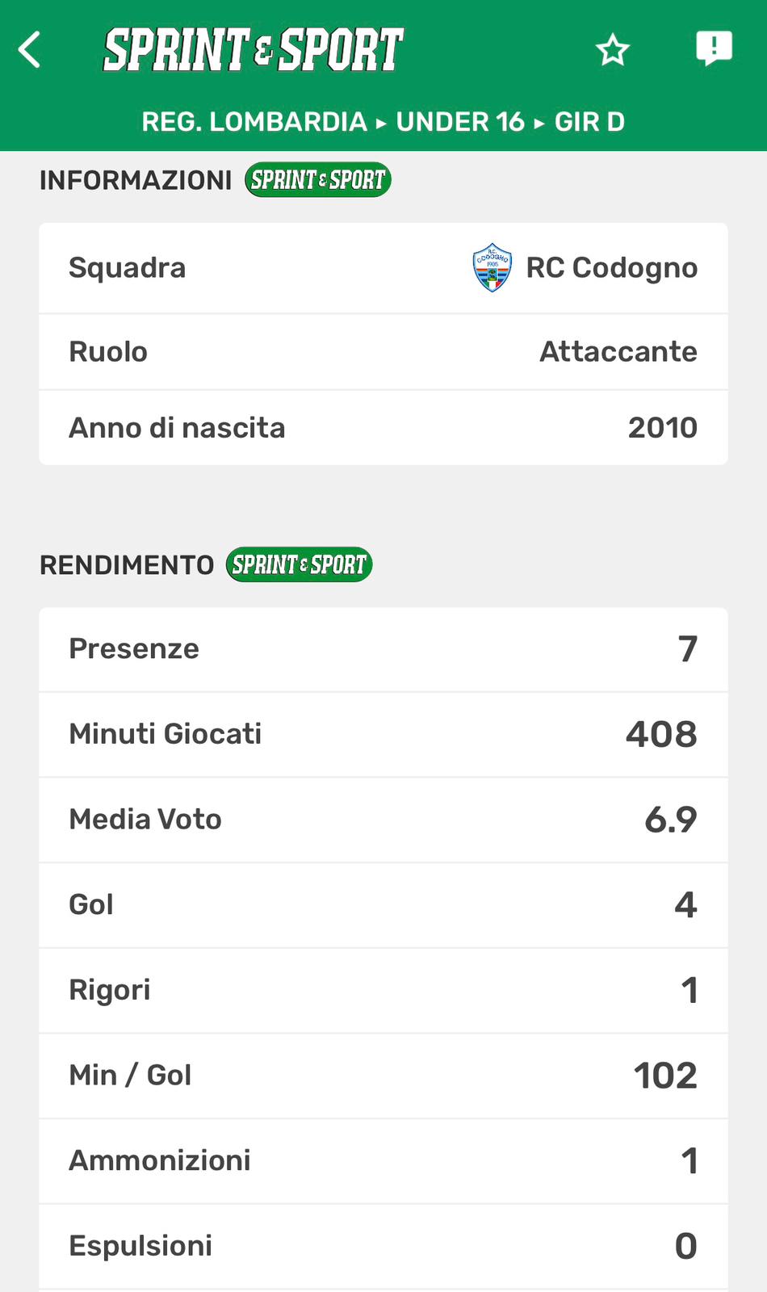Open the RC Codogno team name
Screen dimensions: 767x1292
[611, 268]
